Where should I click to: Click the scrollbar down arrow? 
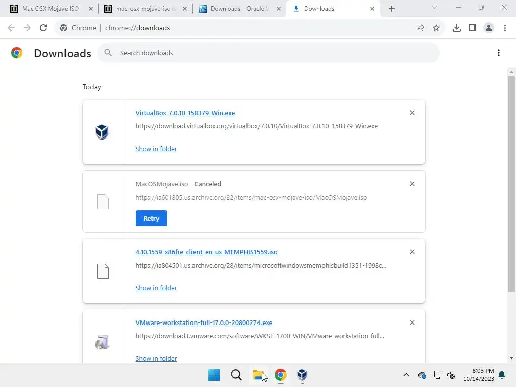point(511,358)
